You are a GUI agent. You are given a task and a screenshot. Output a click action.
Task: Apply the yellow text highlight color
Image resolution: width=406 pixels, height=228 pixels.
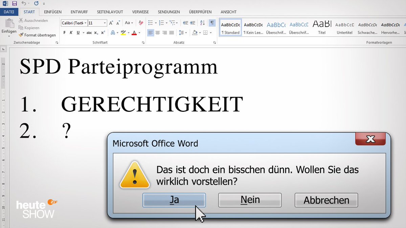(123, 33)
